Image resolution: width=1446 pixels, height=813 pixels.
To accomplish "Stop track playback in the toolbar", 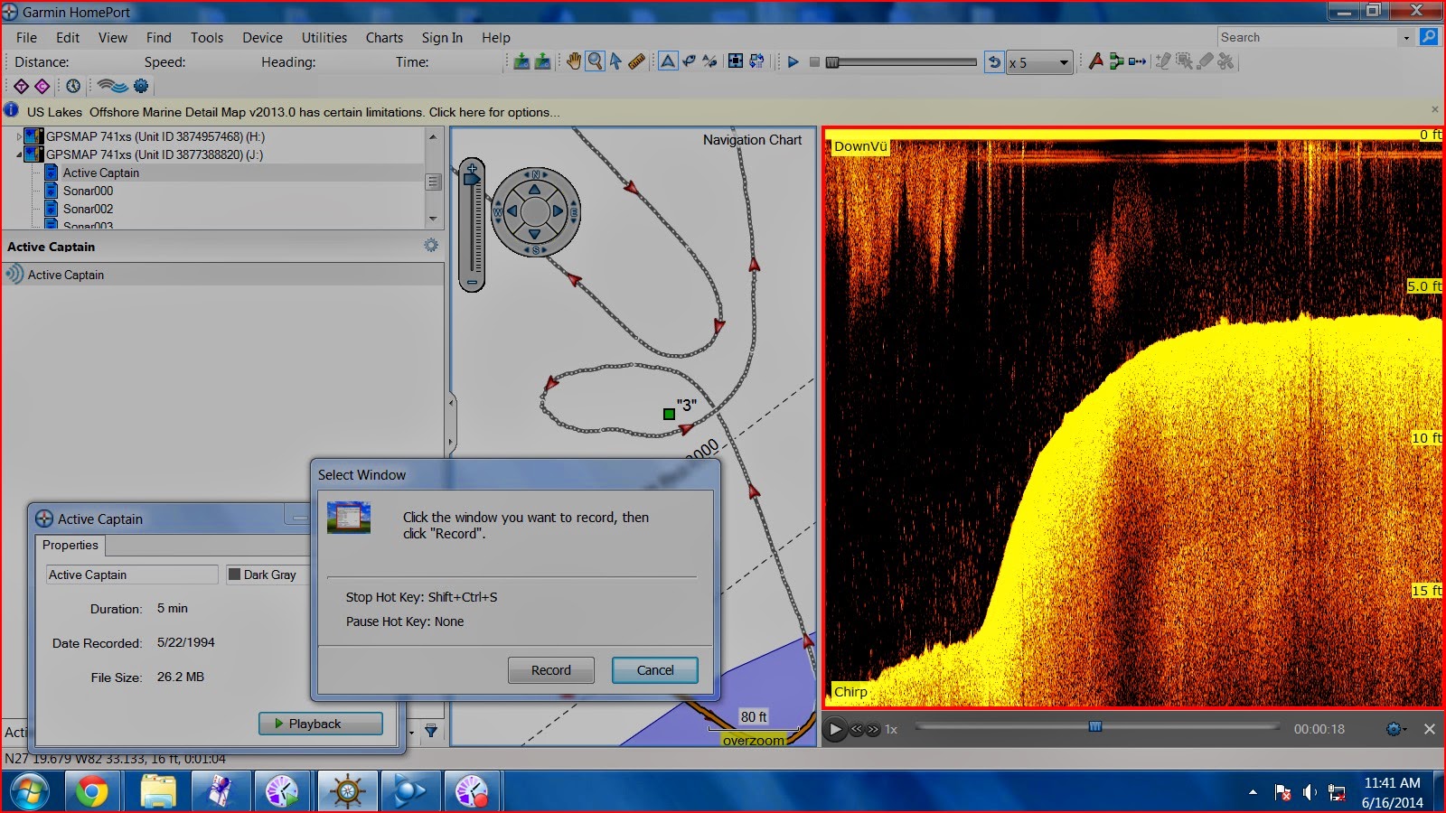I will 814,62.
